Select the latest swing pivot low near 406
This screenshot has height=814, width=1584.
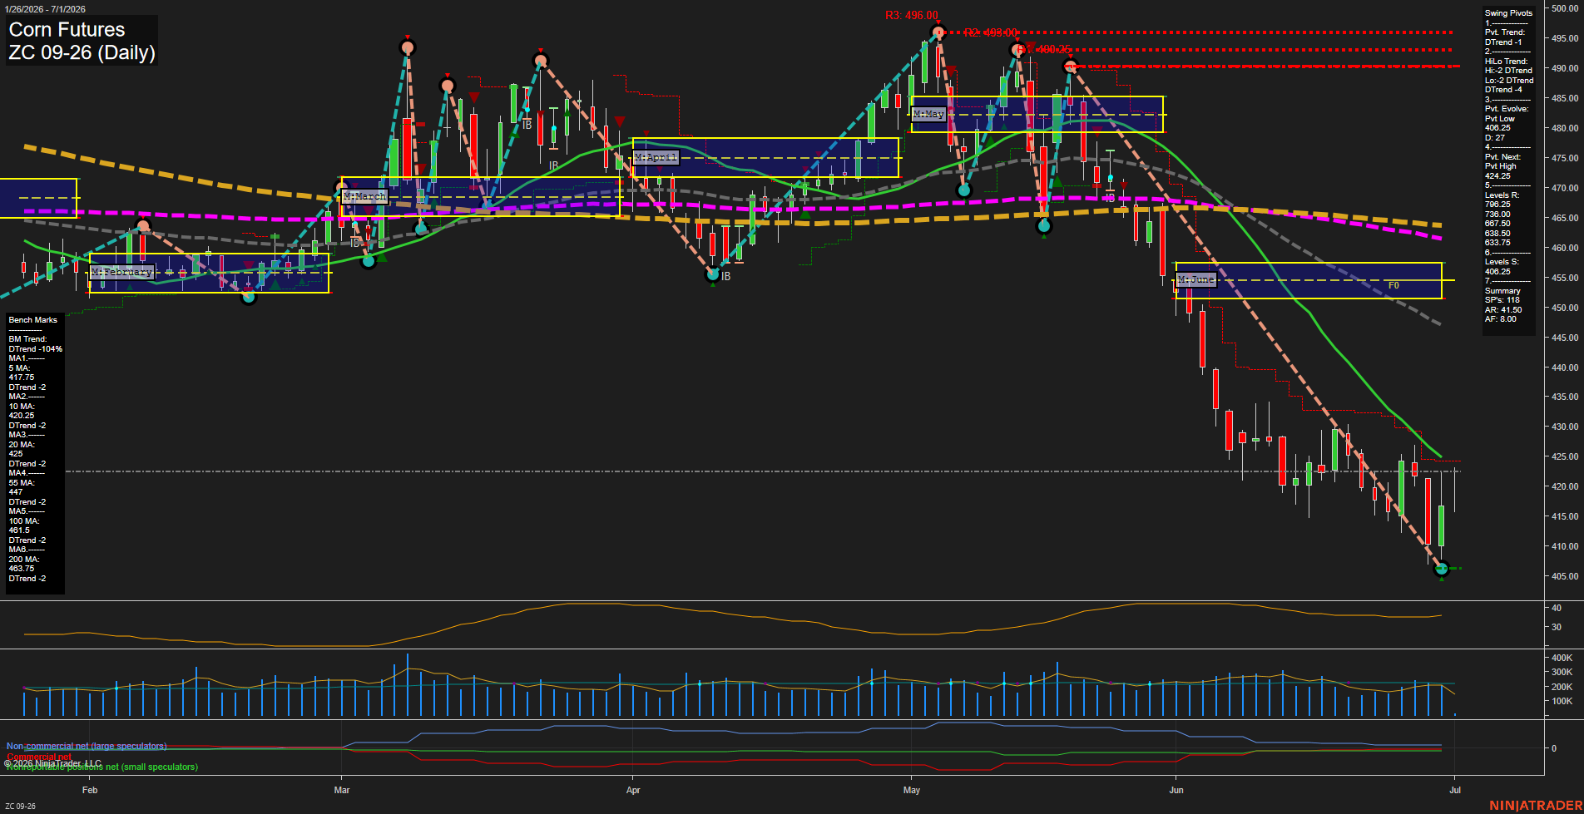point(1442,569)
